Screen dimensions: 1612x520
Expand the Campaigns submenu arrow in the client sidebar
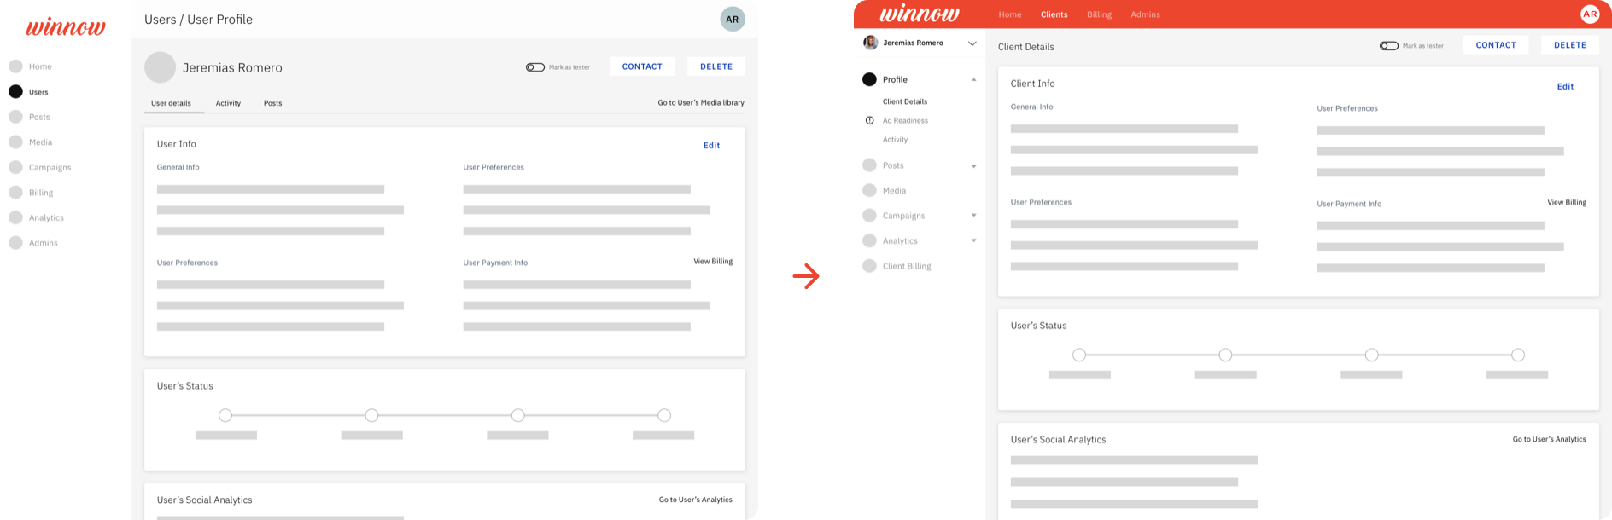click(973, 216)
